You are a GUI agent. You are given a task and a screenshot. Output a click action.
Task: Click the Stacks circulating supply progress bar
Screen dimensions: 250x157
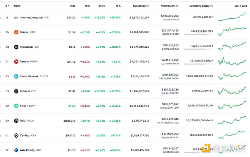coord(198,34)
